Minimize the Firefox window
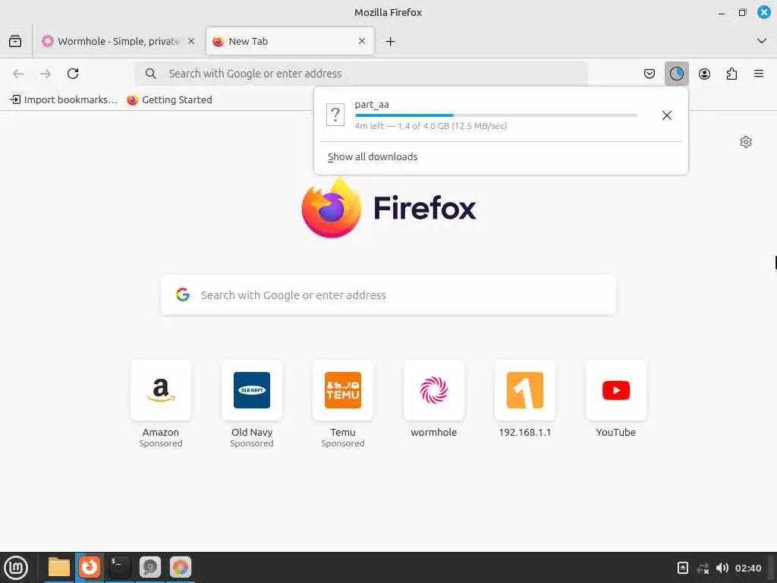The height and width of the screenshot is (583, 777). [722, 12]
